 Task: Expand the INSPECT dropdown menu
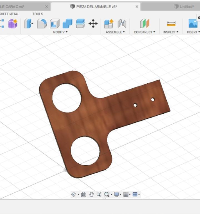171,32
